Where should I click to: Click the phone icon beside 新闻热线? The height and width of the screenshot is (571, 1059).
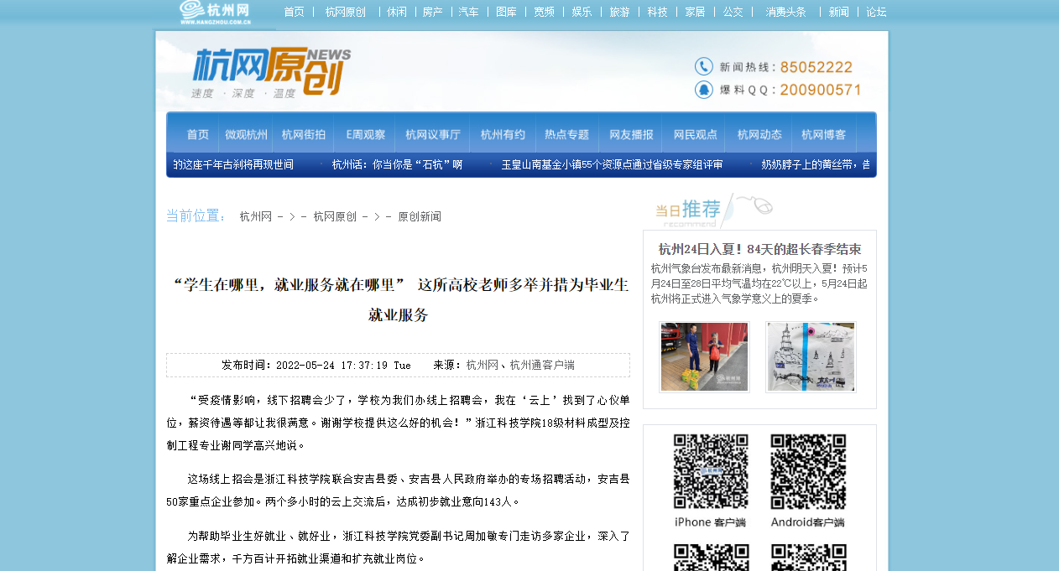pos(703,66)
